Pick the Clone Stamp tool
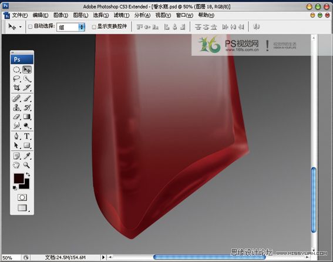 16,108
